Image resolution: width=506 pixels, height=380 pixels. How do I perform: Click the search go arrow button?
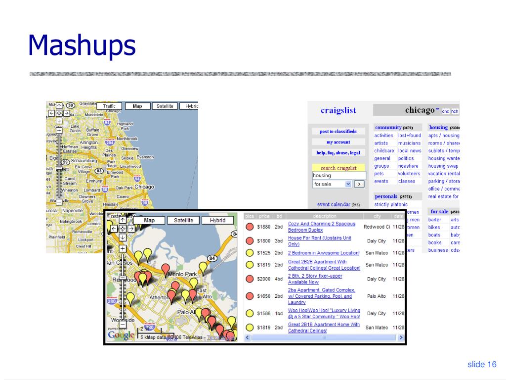coord(359,184)
